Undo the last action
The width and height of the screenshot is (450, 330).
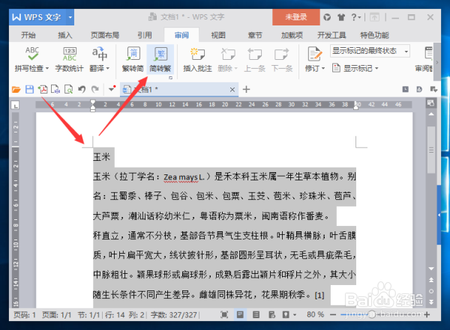(x=82, y=90)
